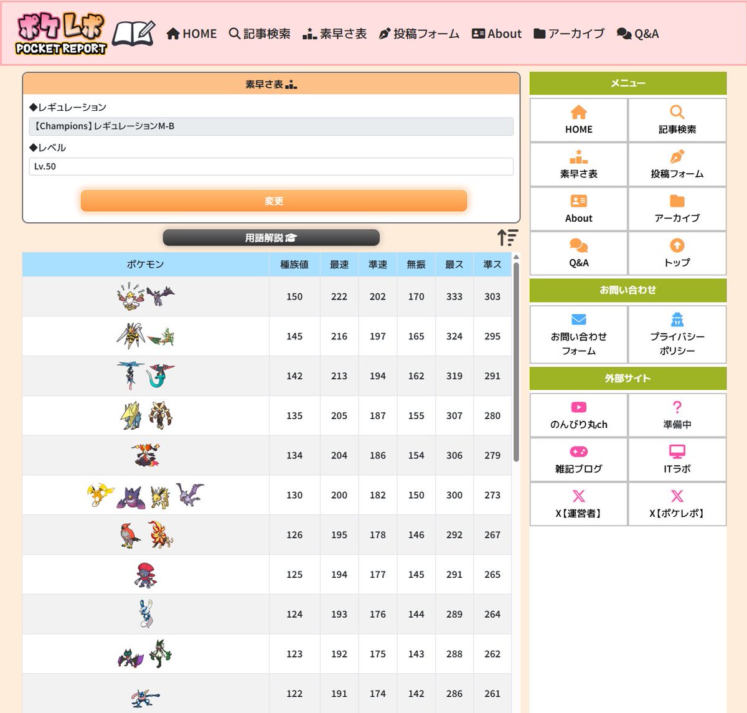Click the 準速 column header
This screenshot has height=713, width=747.
(378, 264)
